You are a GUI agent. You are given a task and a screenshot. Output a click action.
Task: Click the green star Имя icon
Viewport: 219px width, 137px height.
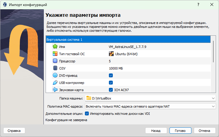(x=55, y=47)
